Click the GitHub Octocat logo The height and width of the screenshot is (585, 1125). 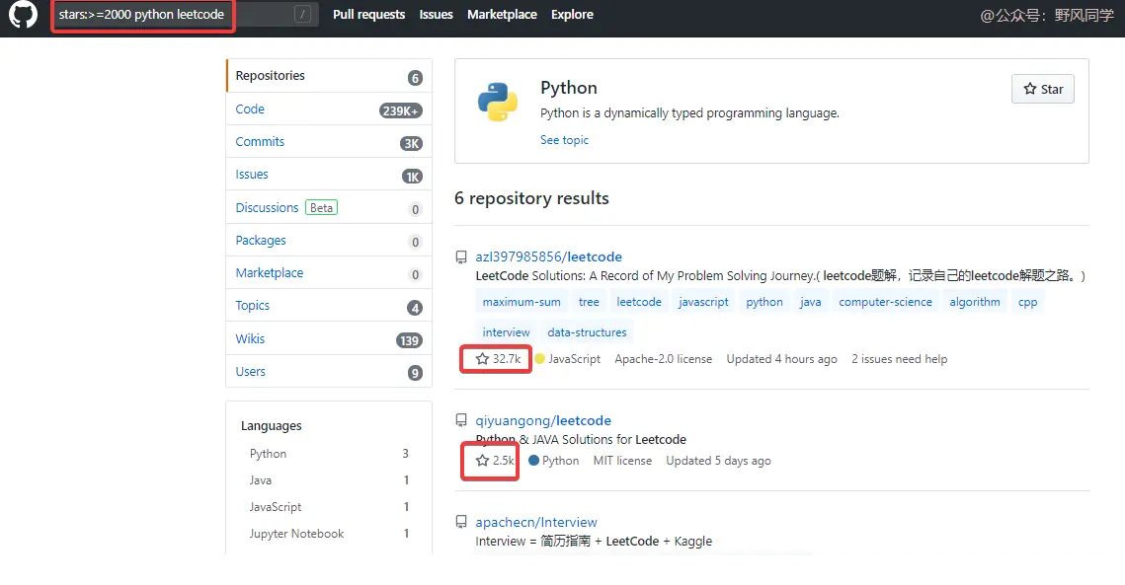23,15
